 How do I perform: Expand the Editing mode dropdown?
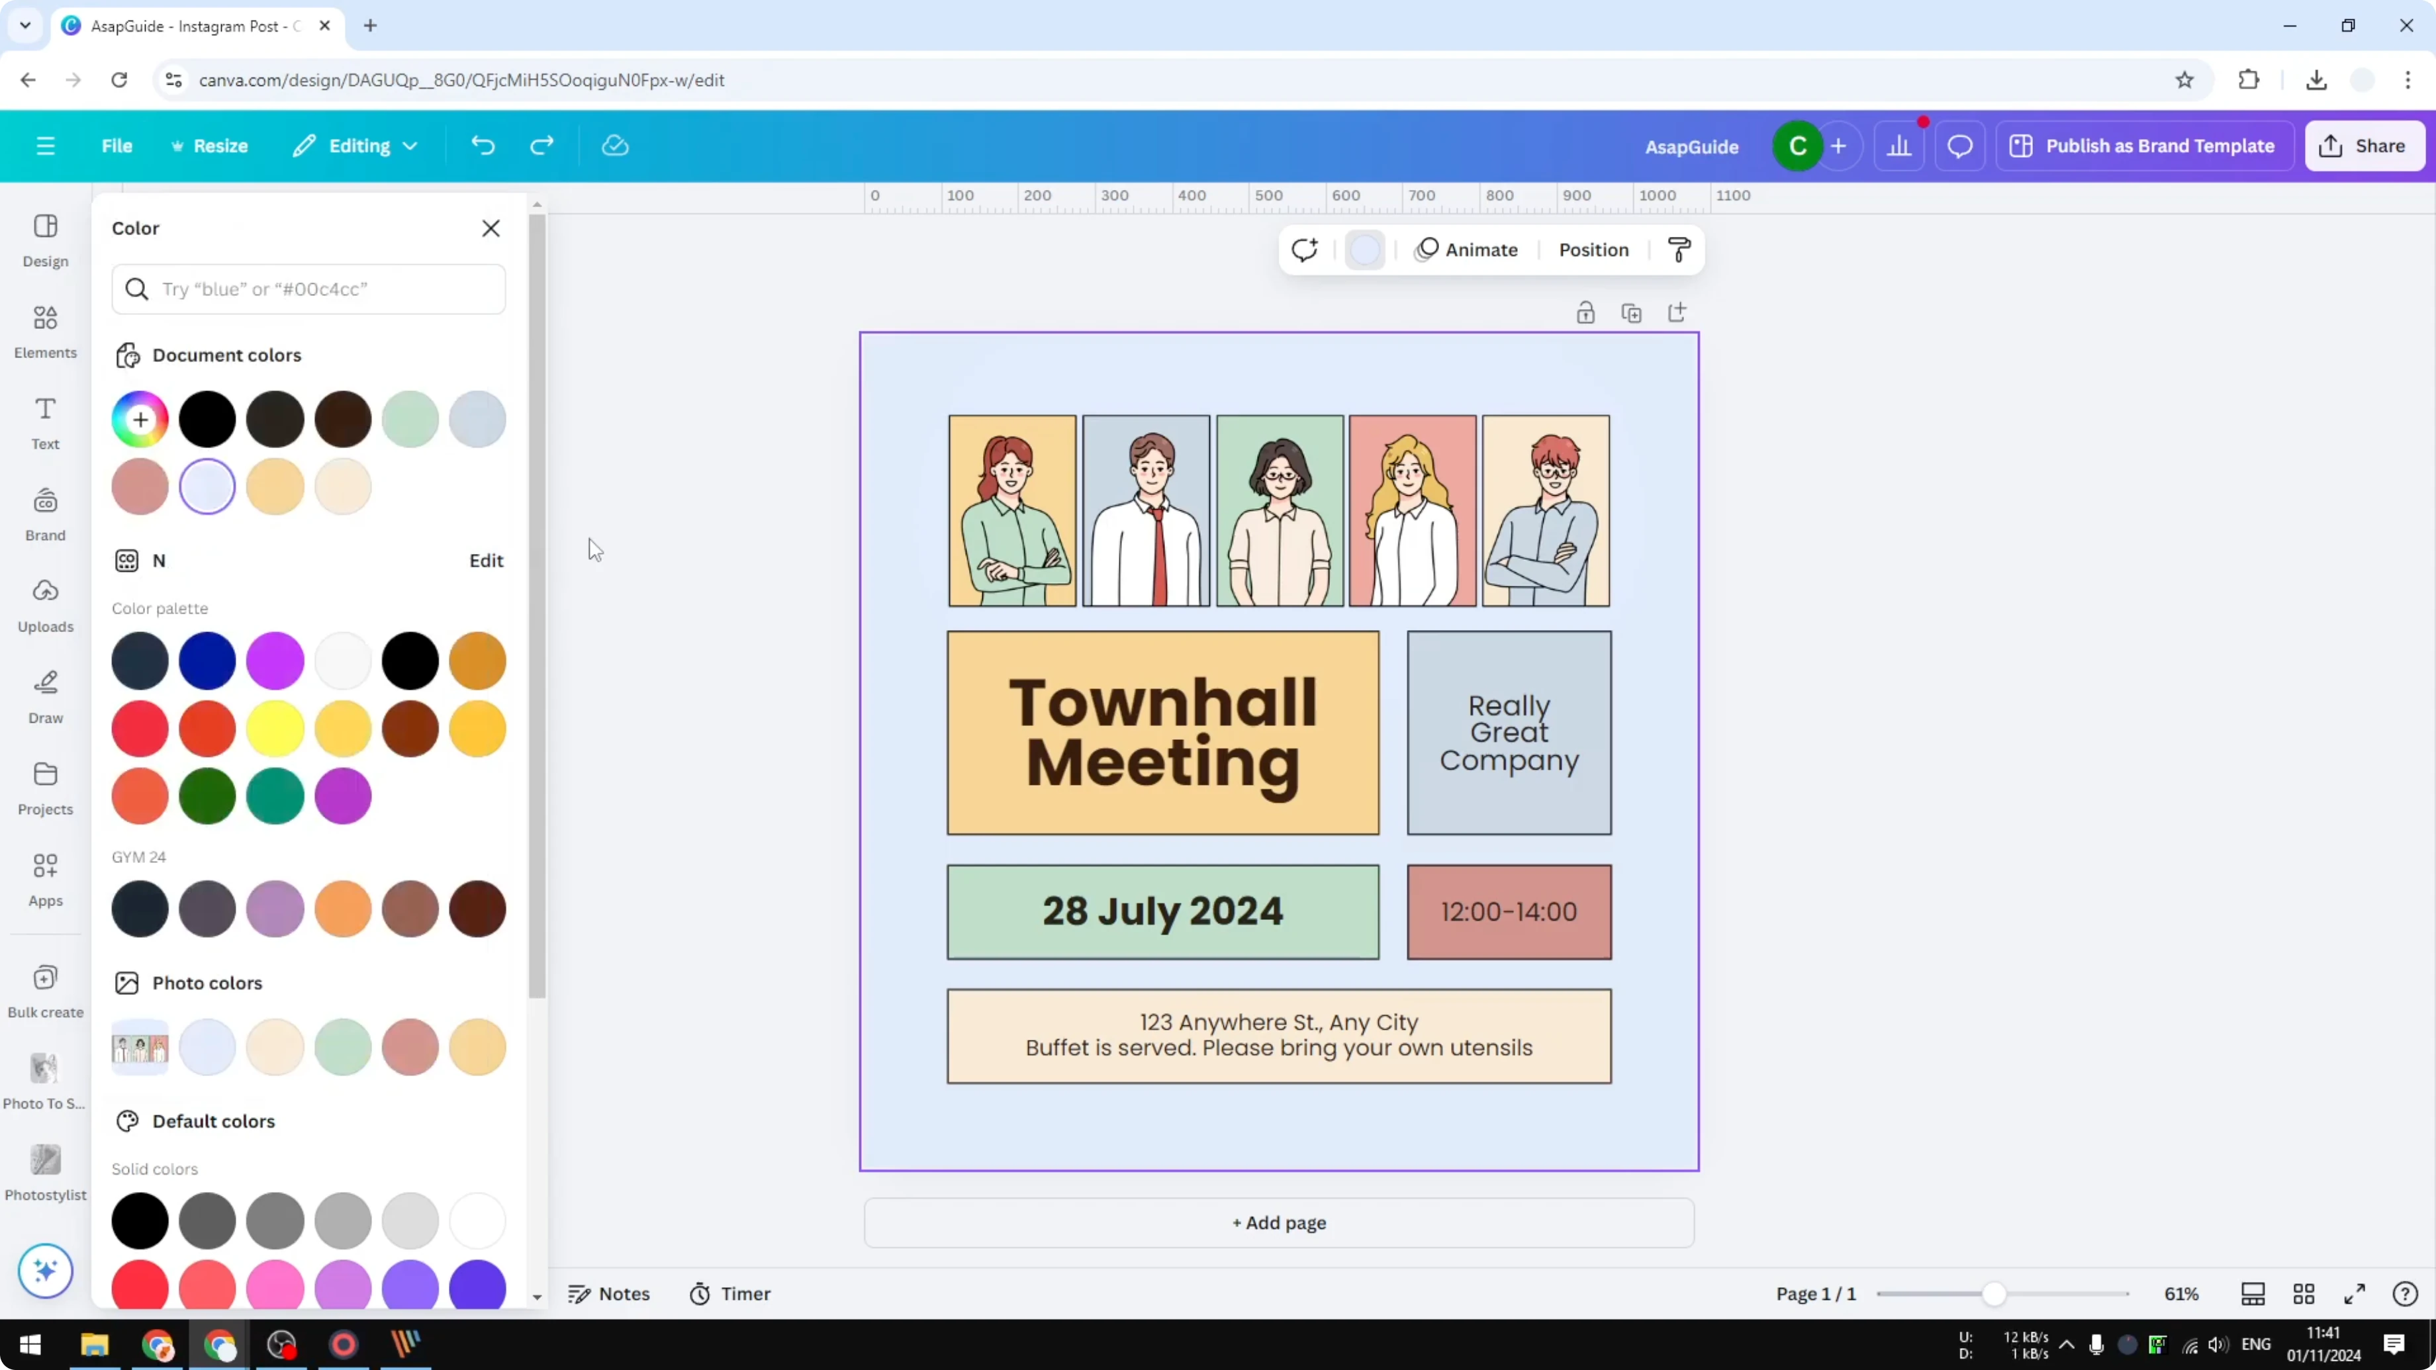point(355,146)
